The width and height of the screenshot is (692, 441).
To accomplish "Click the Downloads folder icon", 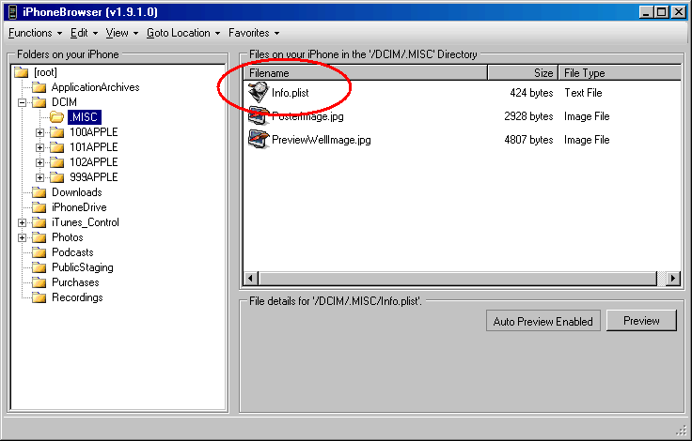I will (39, 192).
